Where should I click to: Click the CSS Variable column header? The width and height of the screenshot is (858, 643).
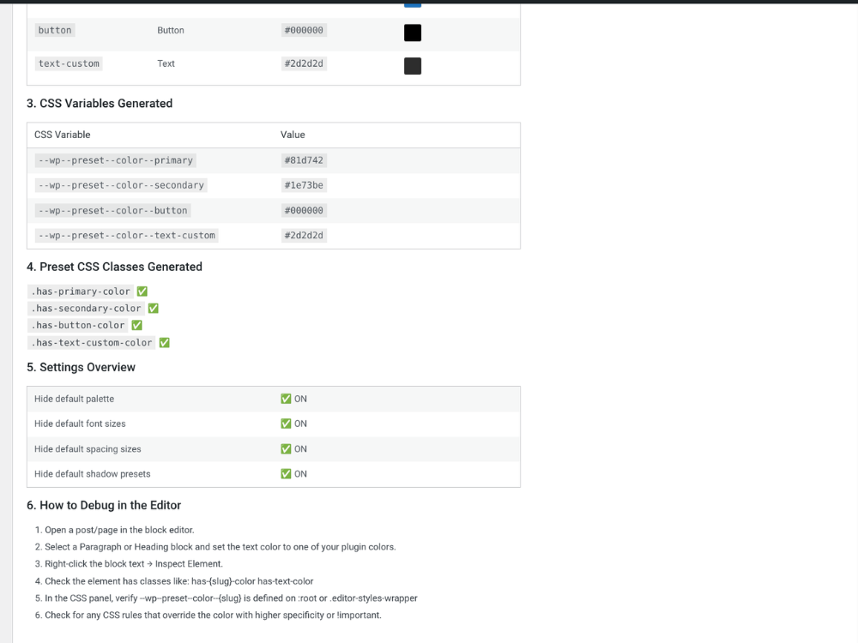point(63,135)
